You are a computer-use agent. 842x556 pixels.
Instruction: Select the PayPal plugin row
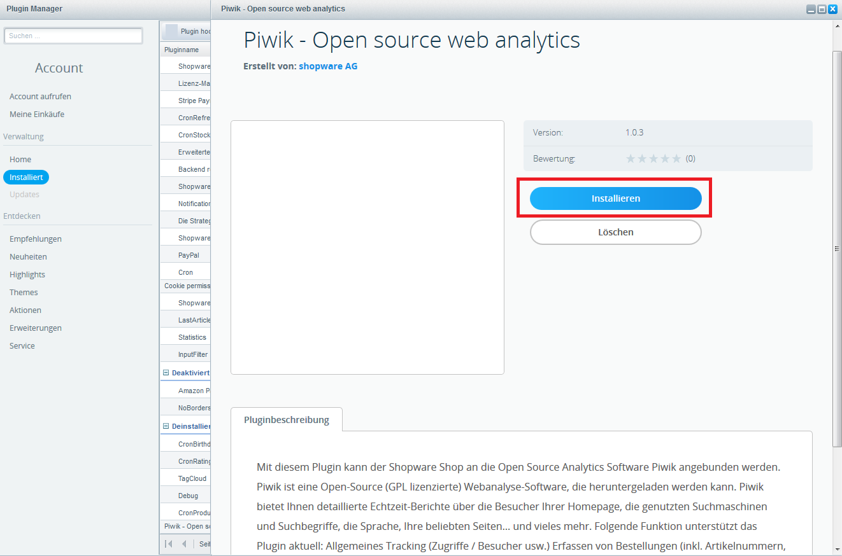[x=185, y=255]
